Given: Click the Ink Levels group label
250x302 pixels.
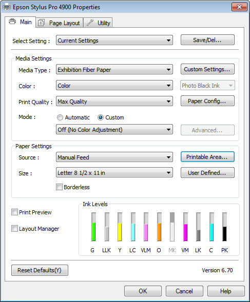Looking at the screenshot, I should (95, 204).
